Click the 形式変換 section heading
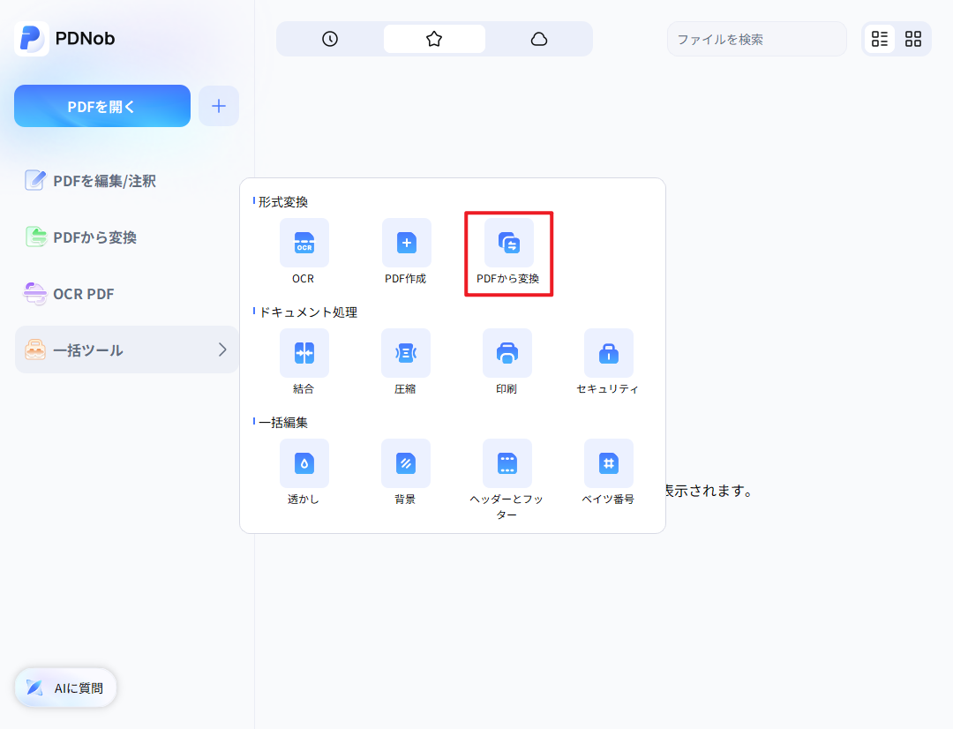This screenshot has width=953, height=729. [x=283, y=202]
